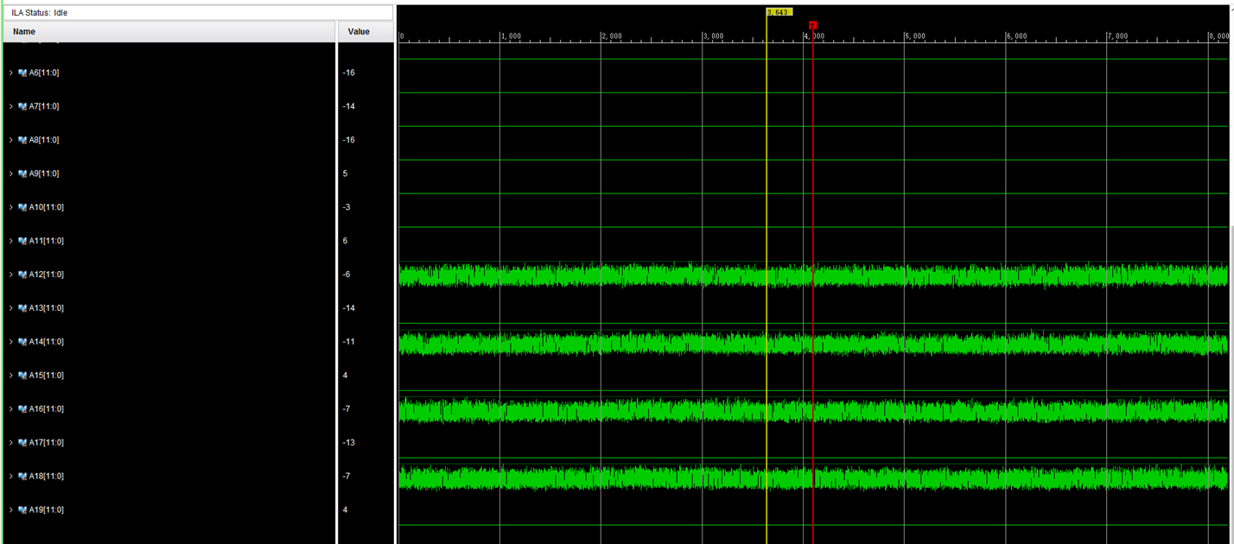Click the bus icon of A14[11:0]
The image size is (1234, 544).
[x=22, y=343]
